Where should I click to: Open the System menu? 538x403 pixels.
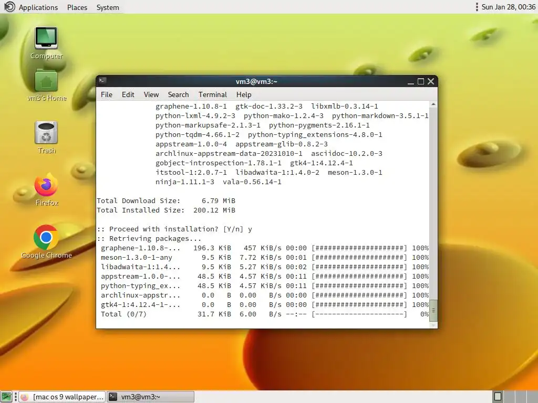click(108, 7)
